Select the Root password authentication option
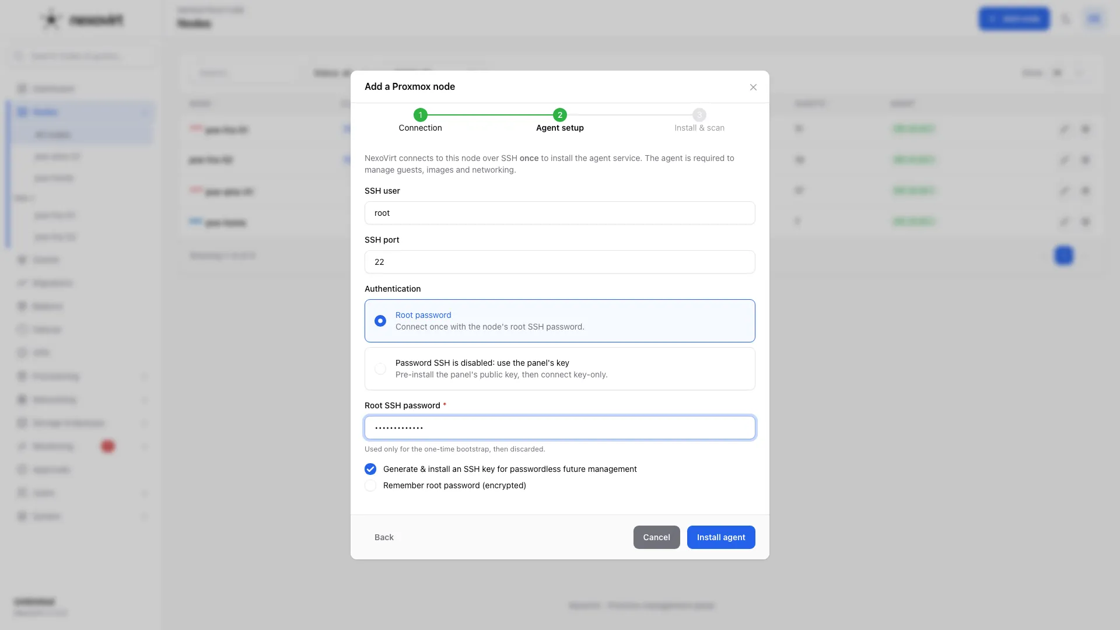 (x=559, y=321)
